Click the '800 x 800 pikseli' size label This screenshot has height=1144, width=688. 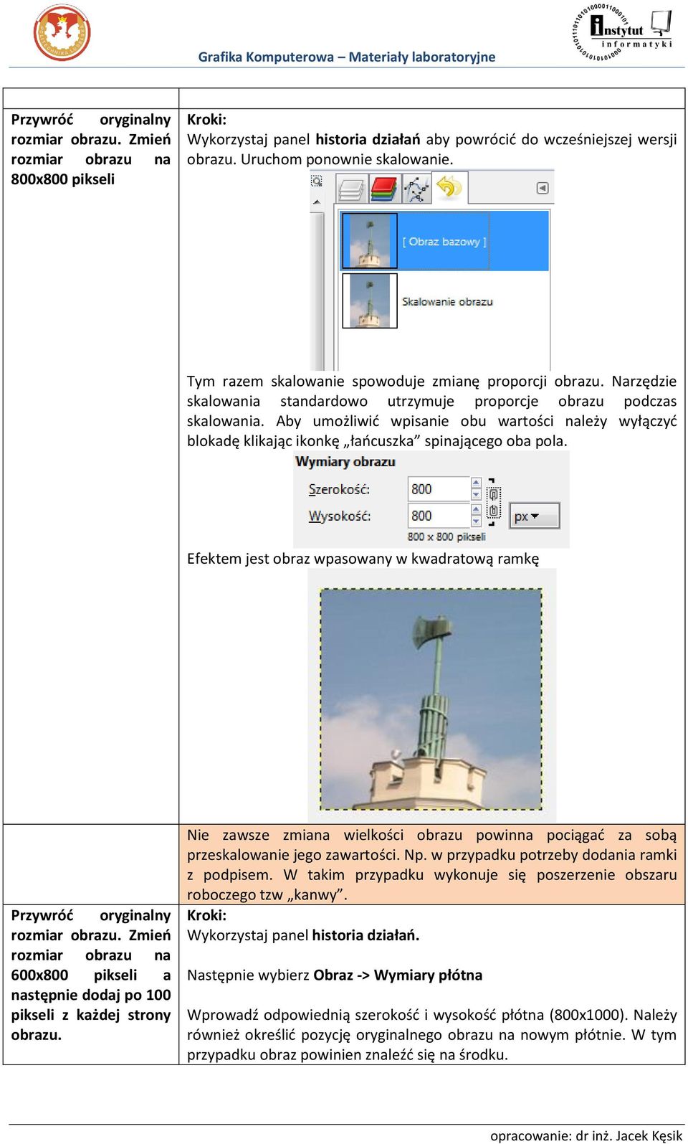pos(446,536)
